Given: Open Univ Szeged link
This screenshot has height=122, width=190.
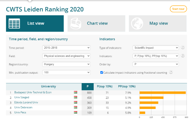Looking at the screenshot, I should pyautogui.click(x=22, y=97).
